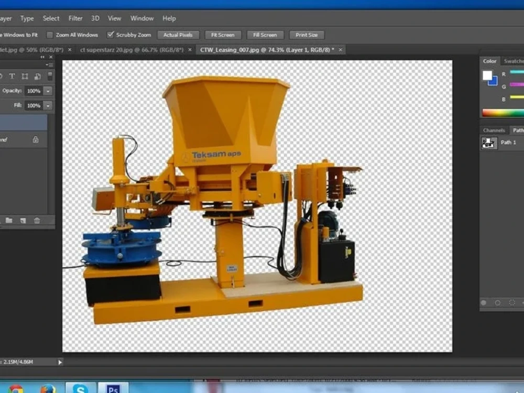524x393 pixels.
Task: Collapse the Layers panel with the double arrows
Action: [42, 57]
